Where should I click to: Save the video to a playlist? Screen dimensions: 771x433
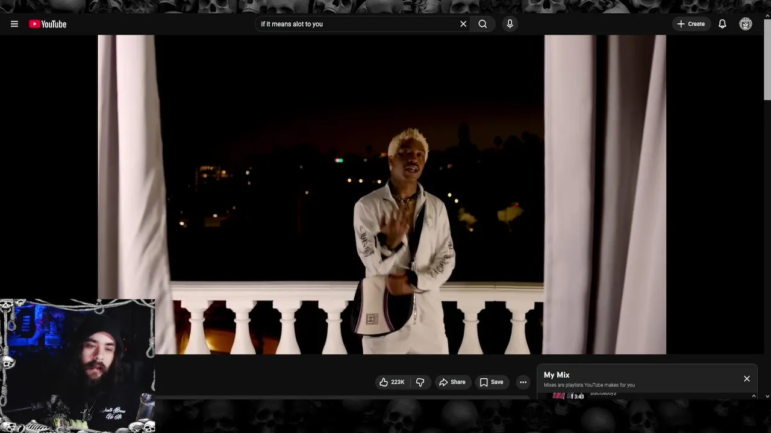491,382
